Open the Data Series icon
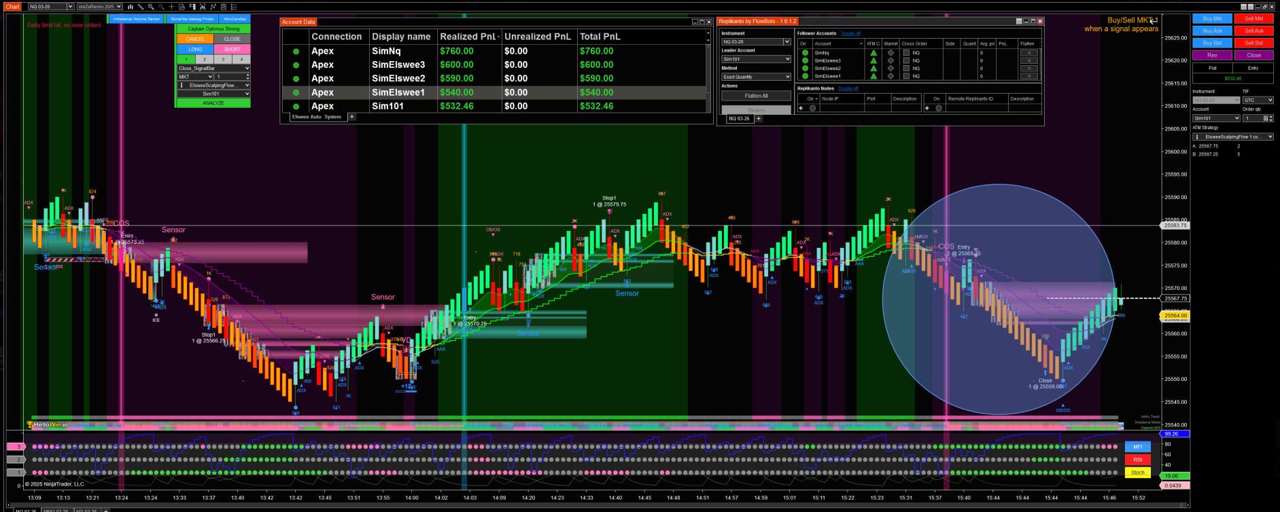 point(192,7)
